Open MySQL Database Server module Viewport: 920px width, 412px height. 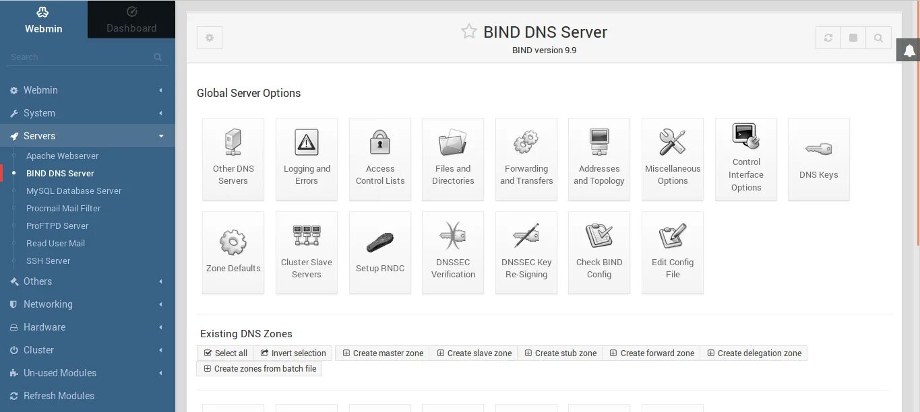73,191
